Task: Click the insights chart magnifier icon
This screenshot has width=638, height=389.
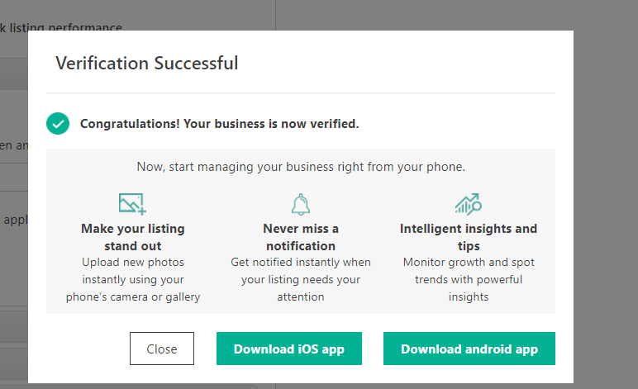Action: [469, 204]
